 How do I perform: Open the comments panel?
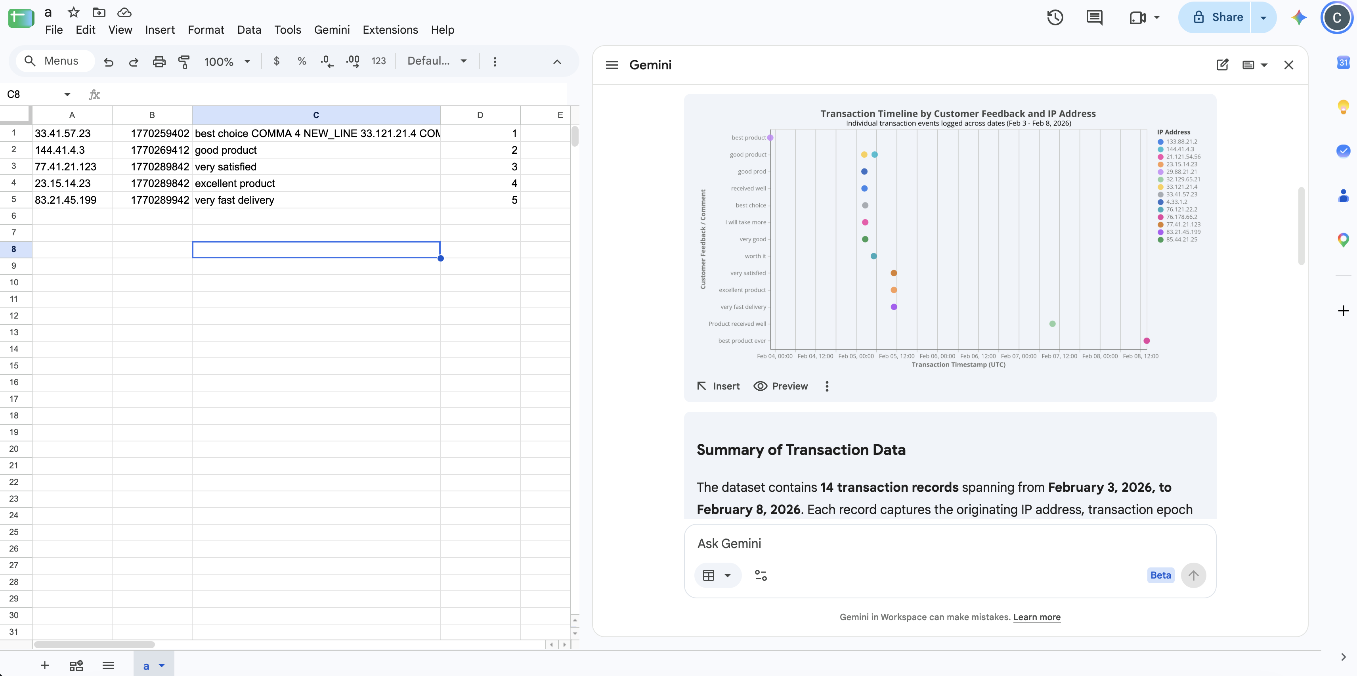[1094, 17]
